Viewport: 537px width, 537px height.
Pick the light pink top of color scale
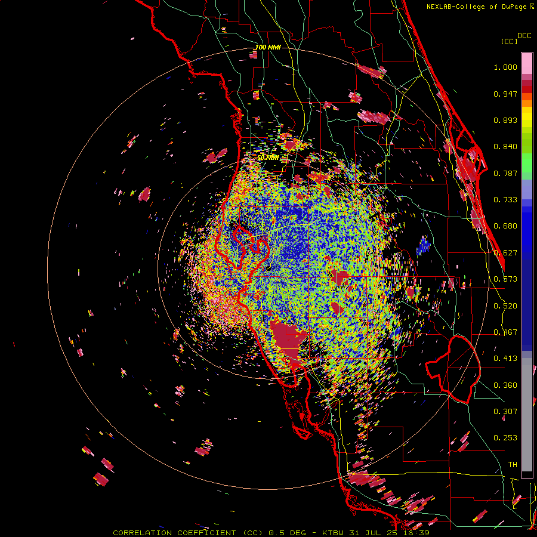click(527, 63)
